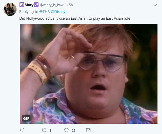162x134 pixels.
Task: Open the tweet options chevron menu
Action: click(x=155, y=5)
